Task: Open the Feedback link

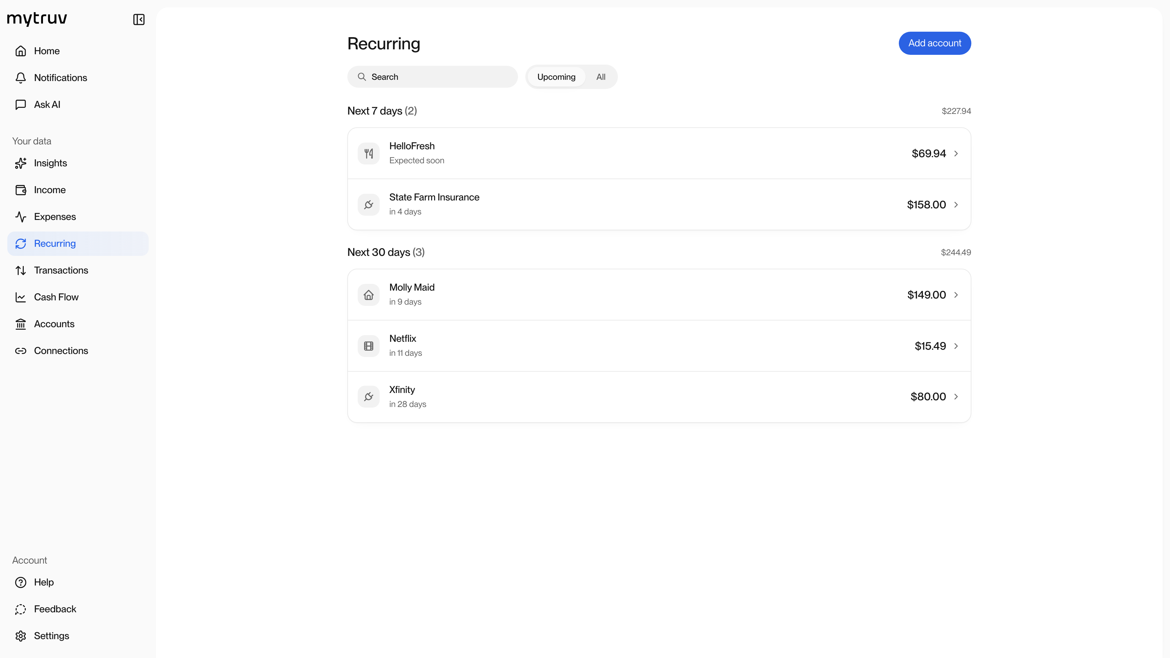Action: coord(78,609)
